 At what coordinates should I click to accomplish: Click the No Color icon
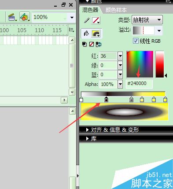[92, 44]
